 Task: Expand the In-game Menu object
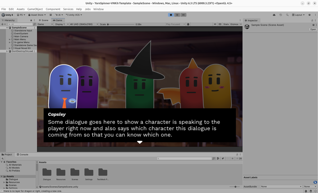pyautogui.click(x=10, y=42)
